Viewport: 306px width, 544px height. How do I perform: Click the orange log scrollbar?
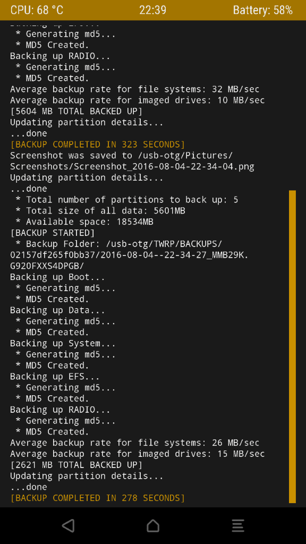click(293, 346)
